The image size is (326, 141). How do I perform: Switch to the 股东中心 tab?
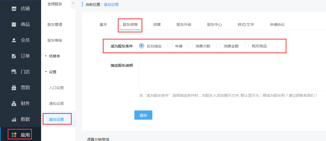click(x=215, y=25)
